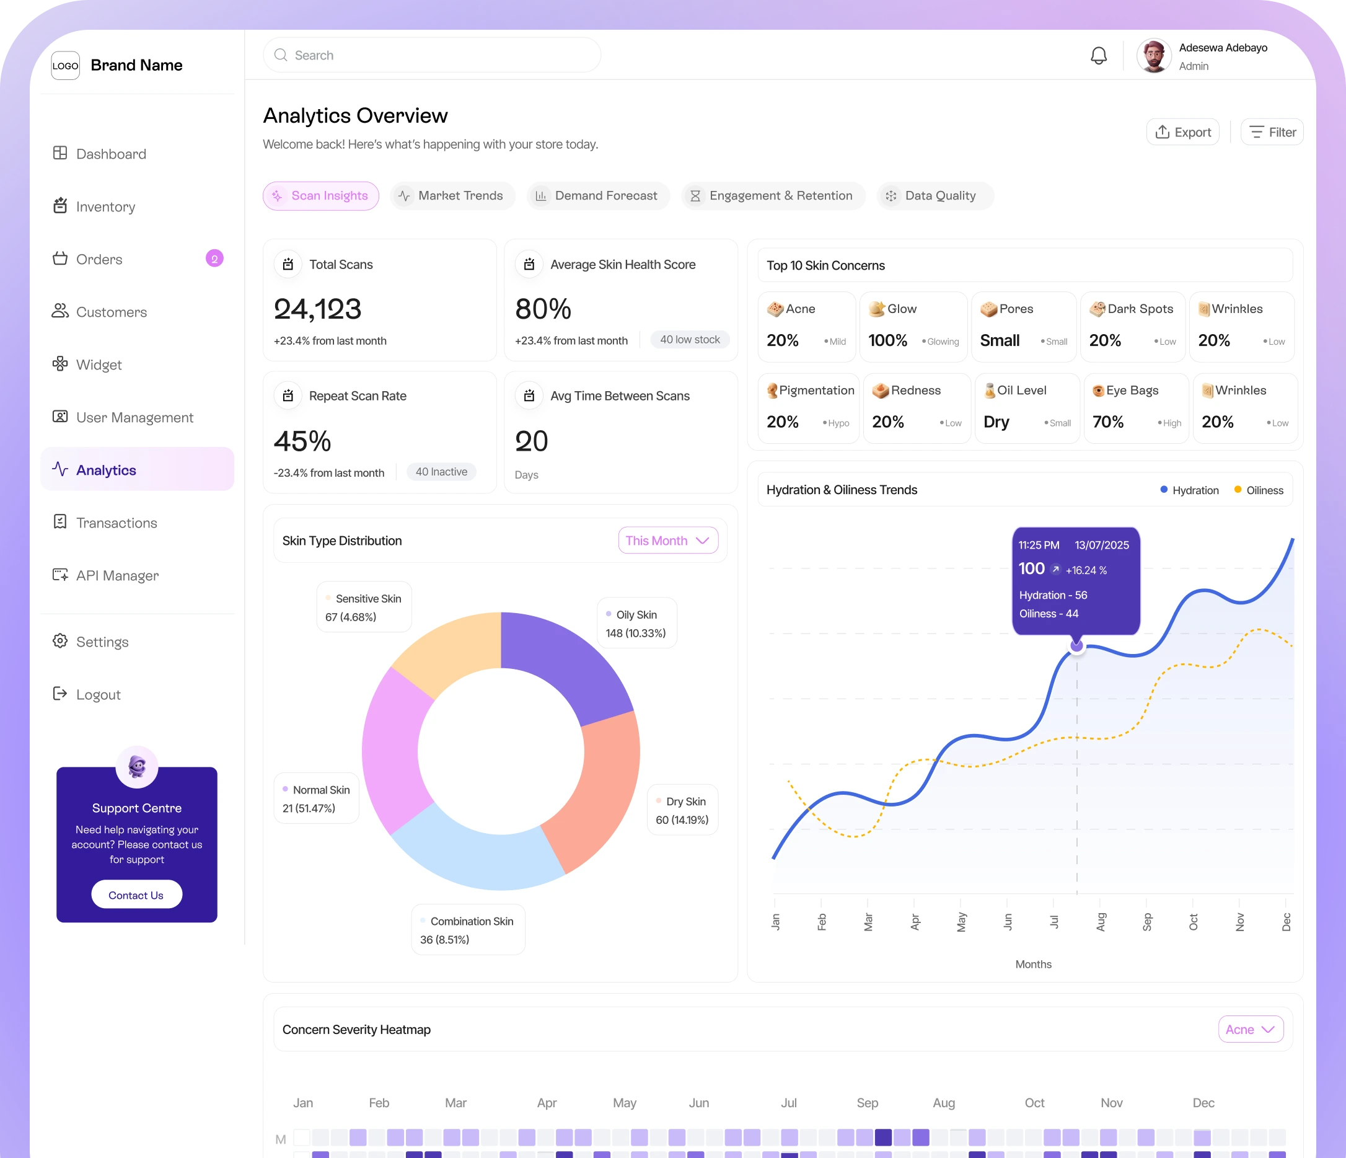
Task: Open the Widget sidebar item
Action: 98,365
